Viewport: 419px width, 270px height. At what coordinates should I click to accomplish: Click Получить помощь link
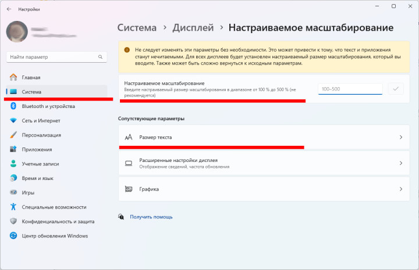tap(151, 217)
